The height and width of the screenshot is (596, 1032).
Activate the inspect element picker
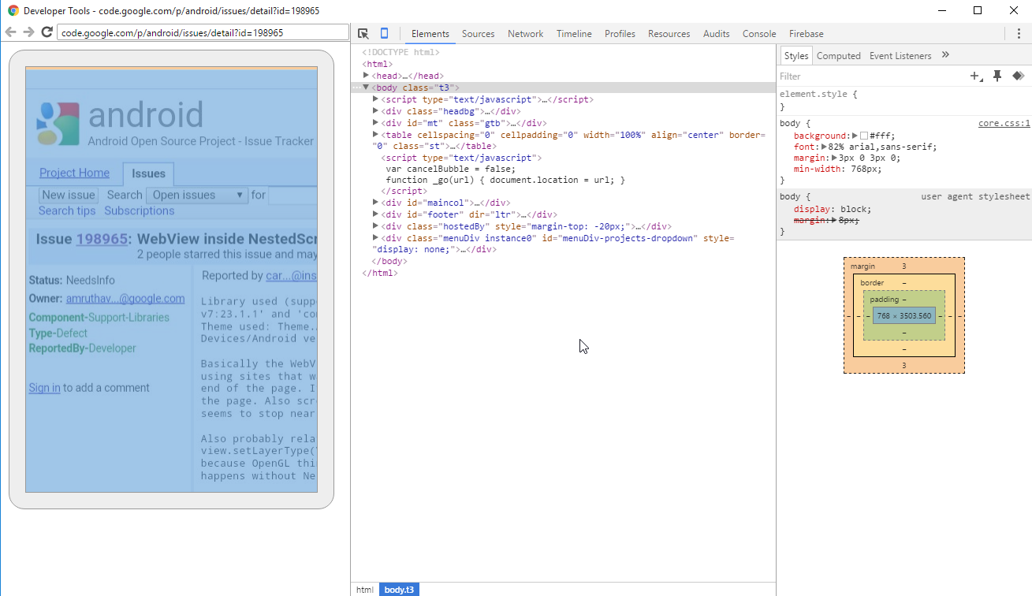pyautogui.click(x=363, y=34)
